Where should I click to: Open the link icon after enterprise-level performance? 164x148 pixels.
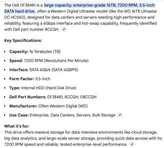click(x=132, y=144)
